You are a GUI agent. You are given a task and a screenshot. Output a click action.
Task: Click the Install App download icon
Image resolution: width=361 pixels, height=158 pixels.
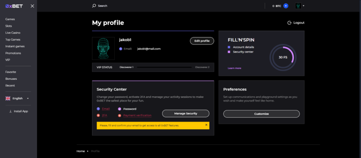pyautogui.click(x=10, y=111)
